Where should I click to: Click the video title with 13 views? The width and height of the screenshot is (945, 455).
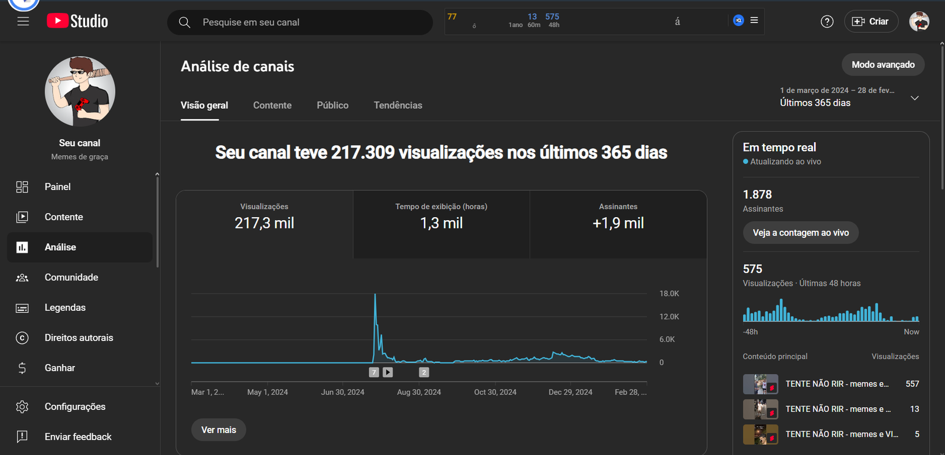point(838,410)
